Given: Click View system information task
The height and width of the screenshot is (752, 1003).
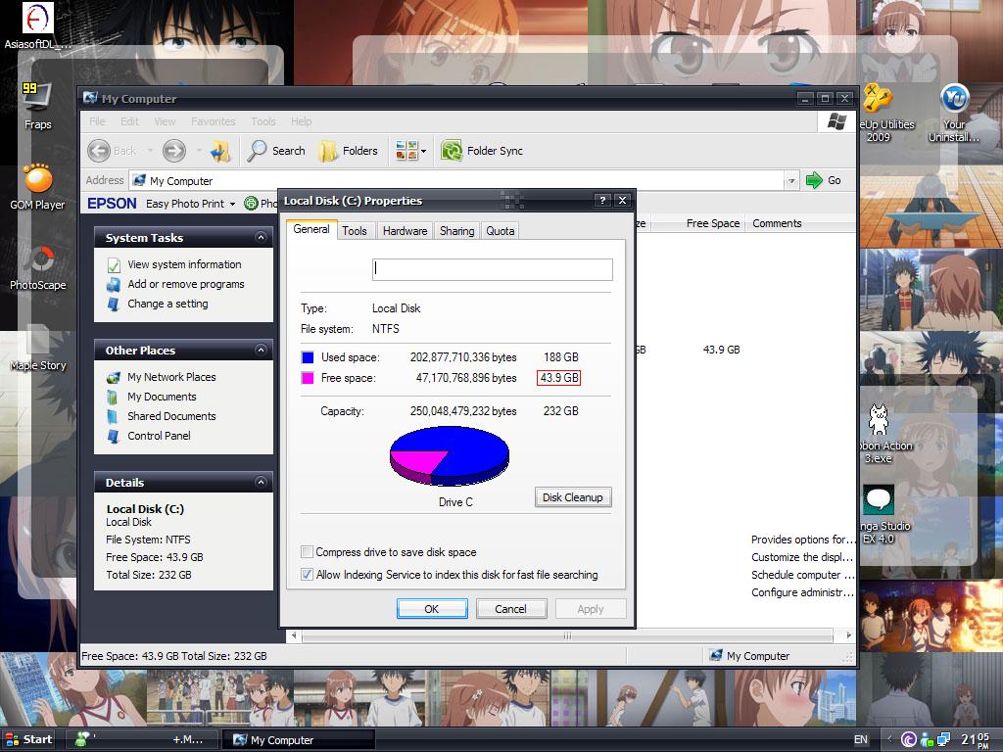Looking at the screenshot, I should [x=174, y=264].
